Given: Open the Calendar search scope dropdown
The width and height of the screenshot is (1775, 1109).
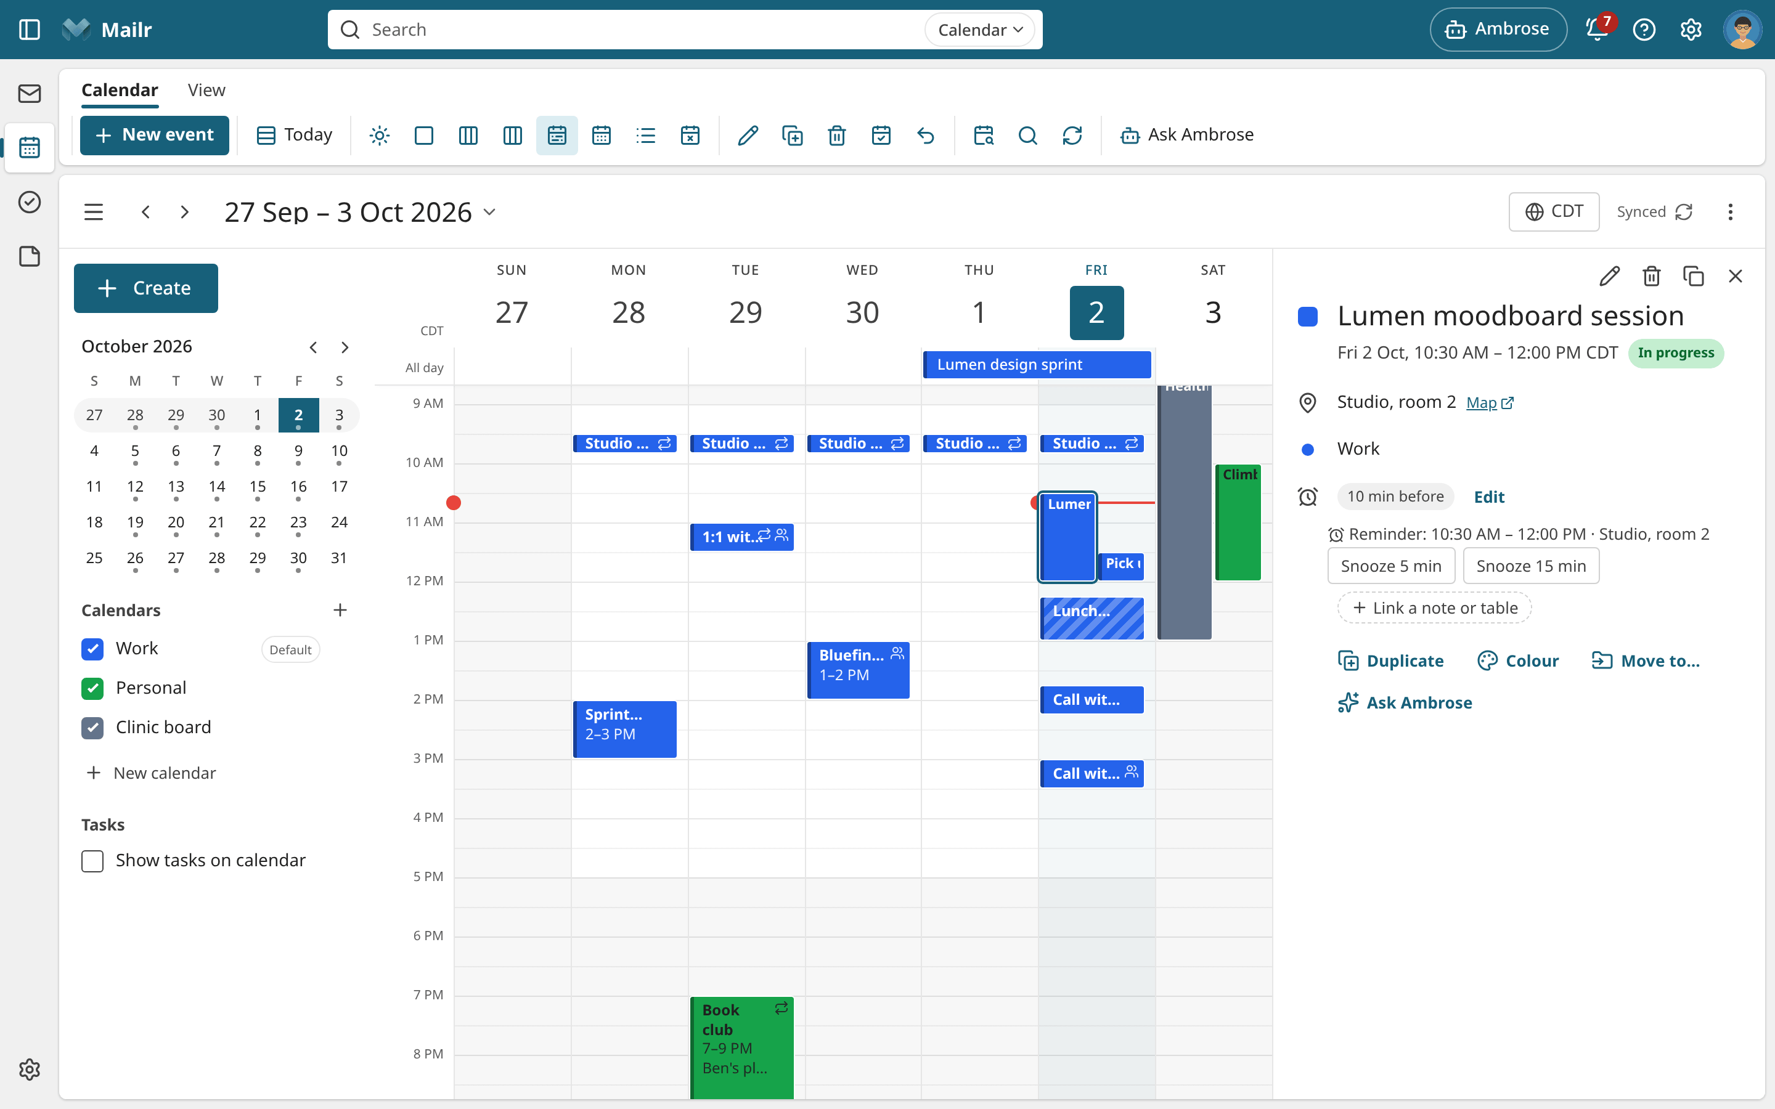Looking at the screenshot, I should click(x=980, y=30).
